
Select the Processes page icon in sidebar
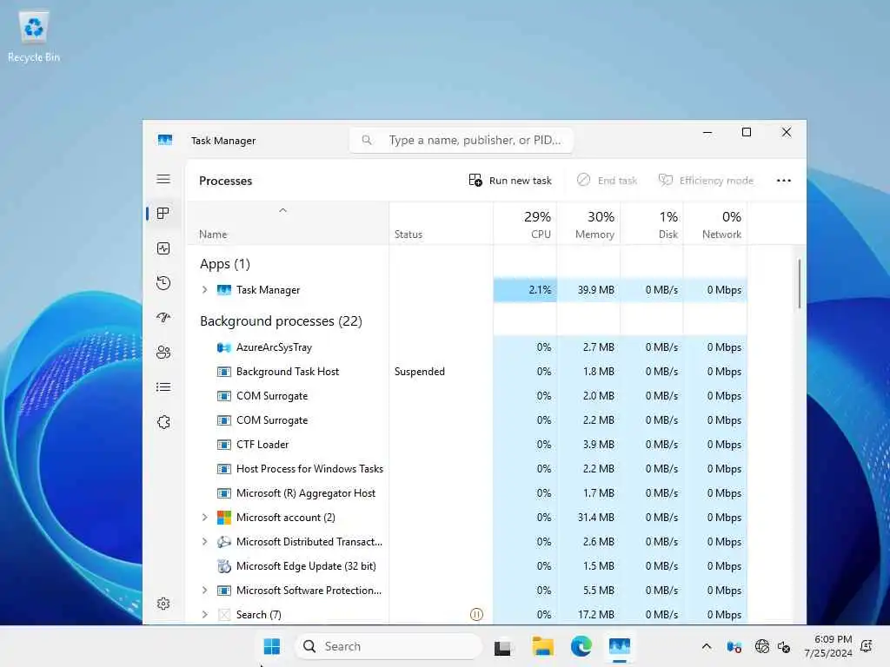click(x=163, y=214)
